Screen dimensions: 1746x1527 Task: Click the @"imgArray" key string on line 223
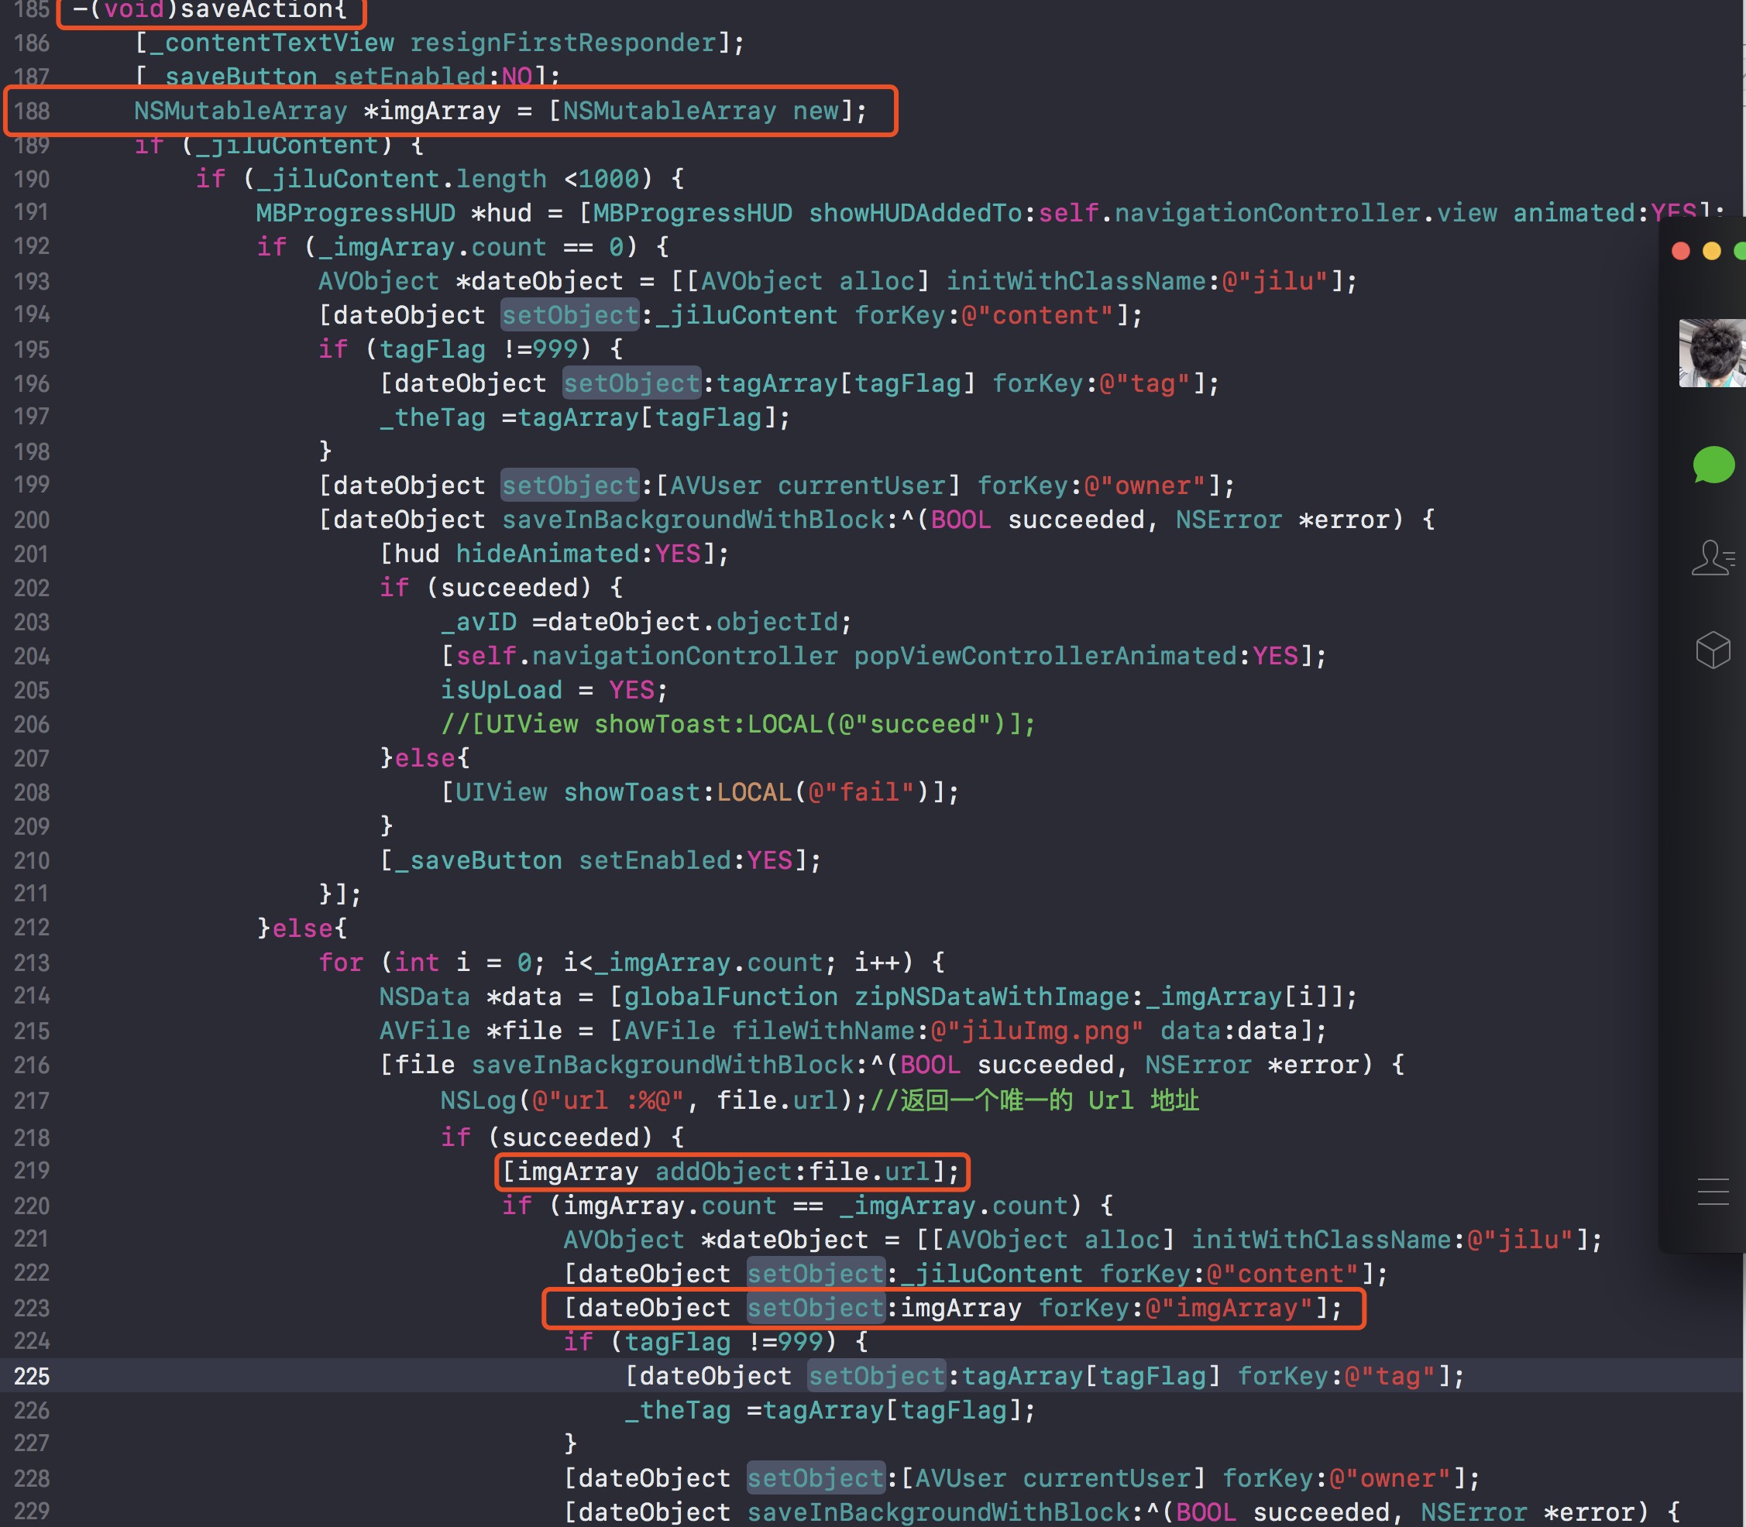tap(1230, 1308)
